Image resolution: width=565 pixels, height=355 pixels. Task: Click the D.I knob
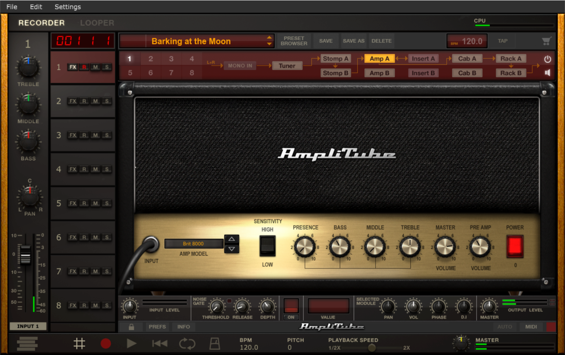point(464,306)
